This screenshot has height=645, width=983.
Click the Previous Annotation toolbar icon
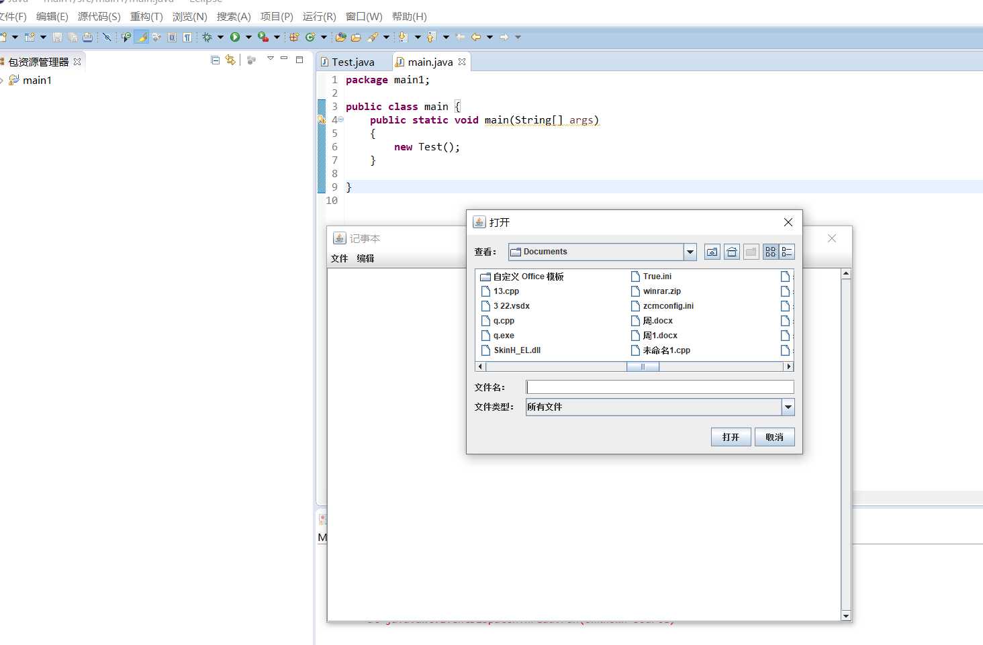click(x=431, y=38)
